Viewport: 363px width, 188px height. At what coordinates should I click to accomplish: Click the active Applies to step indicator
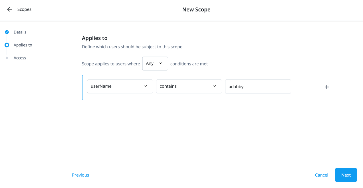point(7,45)
